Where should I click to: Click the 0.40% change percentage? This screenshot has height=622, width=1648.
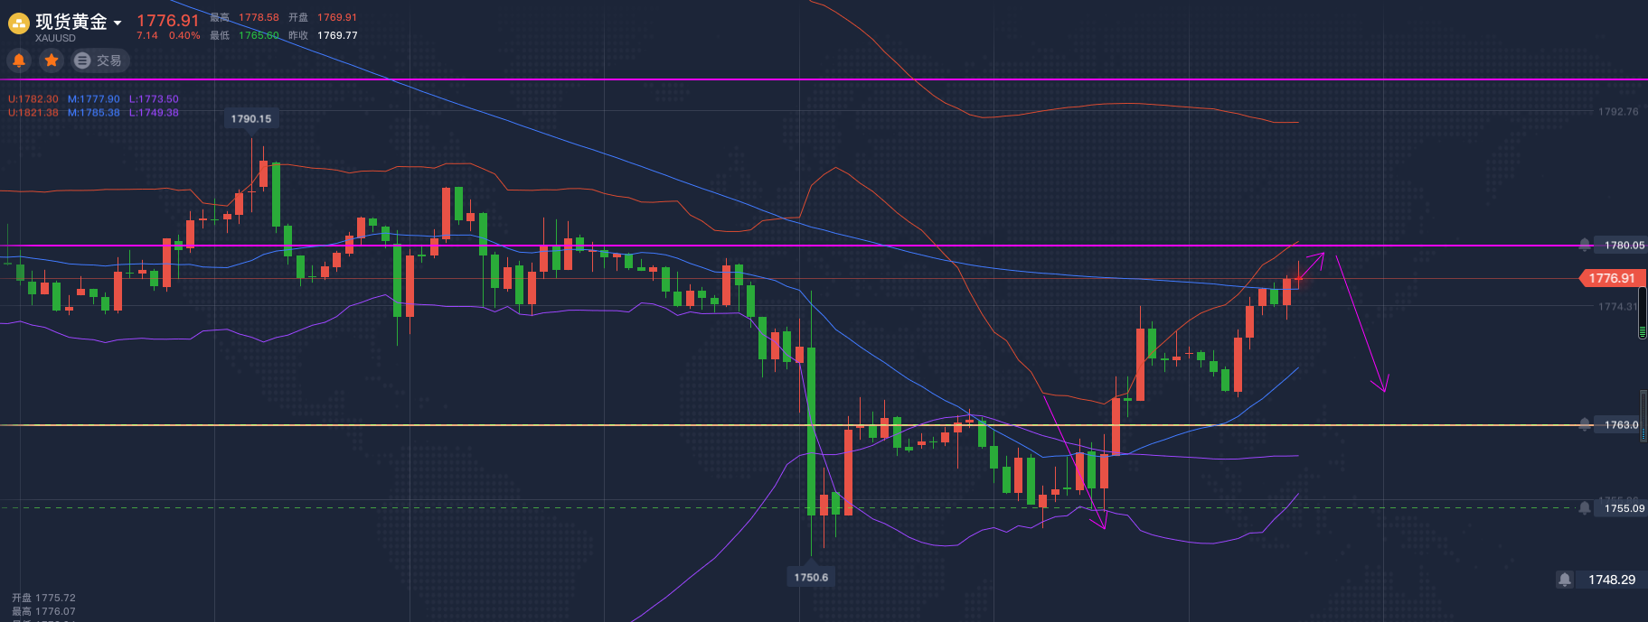(x=184, y=36)
